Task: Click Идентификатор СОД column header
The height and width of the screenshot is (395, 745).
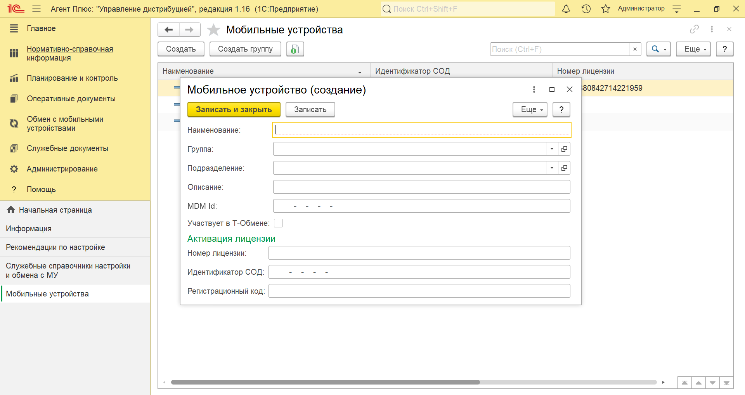Action: click(461, 71)
